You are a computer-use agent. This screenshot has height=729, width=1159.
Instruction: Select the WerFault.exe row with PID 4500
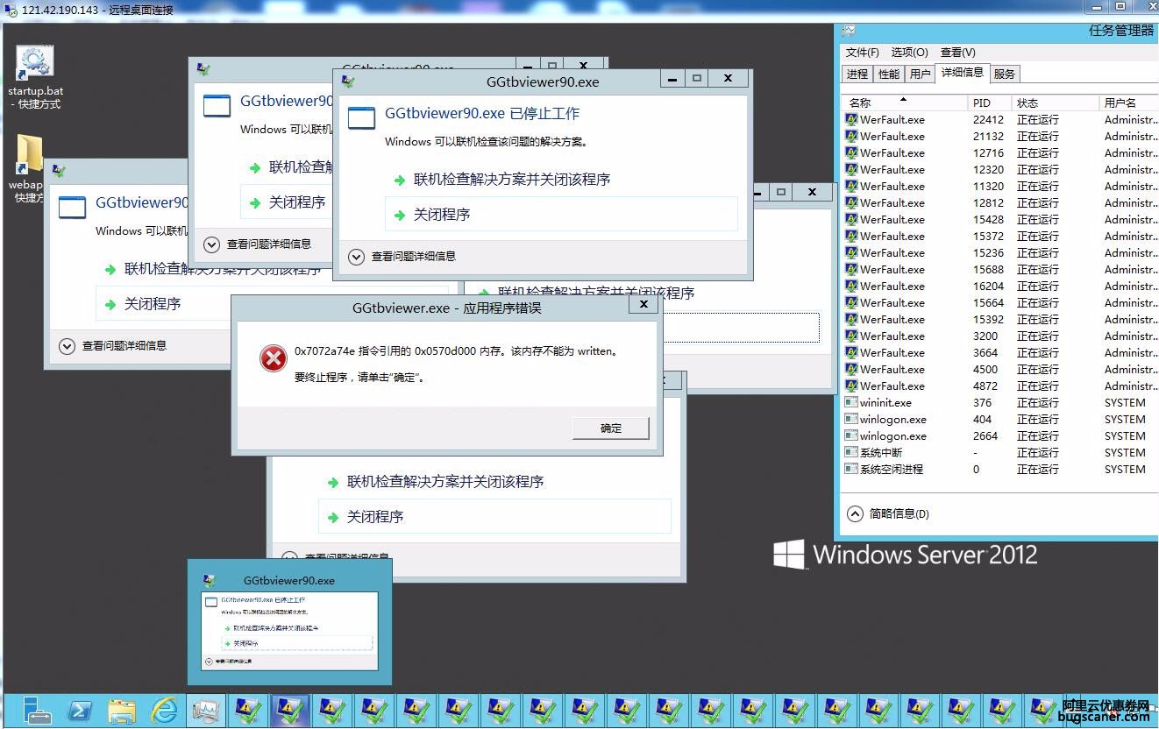coord(999,370)
